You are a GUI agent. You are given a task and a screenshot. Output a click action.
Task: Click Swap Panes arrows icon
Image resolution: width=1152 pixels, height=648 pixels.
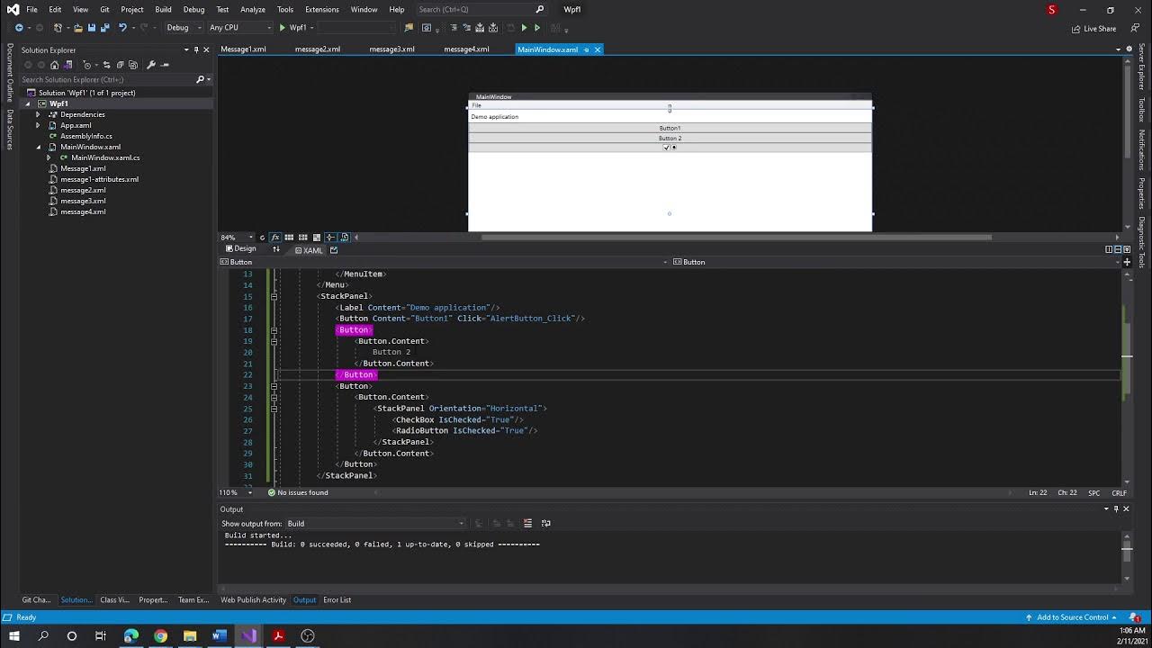(276, 249)
